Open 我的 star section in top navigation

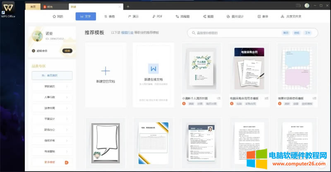pos(58,16)
